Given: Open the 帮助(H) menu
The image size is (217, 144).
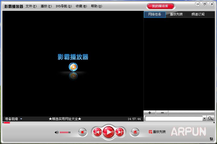Looking at the screenshot, I should [x=96, y=6].
